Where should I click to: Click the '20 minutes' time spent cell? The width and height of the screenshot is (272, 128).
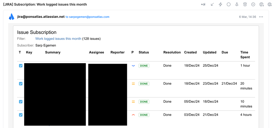246,86
